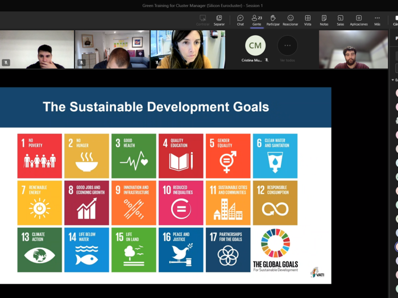Click the Separar pop-out icon

[x=219, y=20]
